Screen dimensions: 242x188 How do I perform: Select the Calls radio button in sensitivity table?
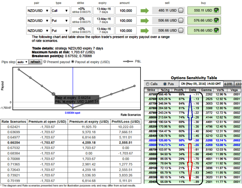[147, 84]
